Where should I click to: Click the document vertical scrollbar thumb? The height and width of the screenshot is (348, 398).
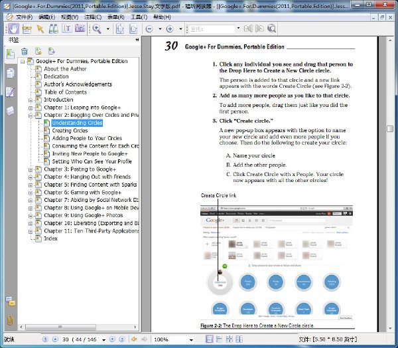pos(390,129)
